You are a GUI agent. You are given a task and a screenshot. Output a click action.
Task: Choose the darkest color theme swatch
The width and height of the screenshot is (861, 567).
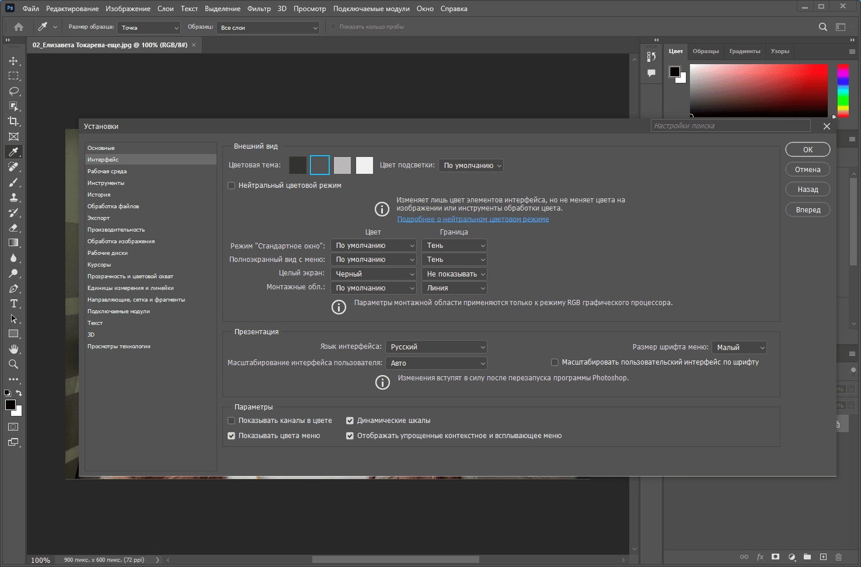pos(298,165)
